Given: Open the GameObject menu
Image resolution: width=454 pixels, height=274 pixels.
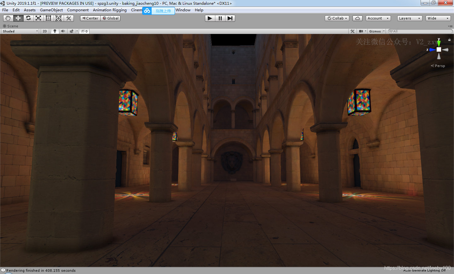Looking at the screenshot, I should 51,10.
